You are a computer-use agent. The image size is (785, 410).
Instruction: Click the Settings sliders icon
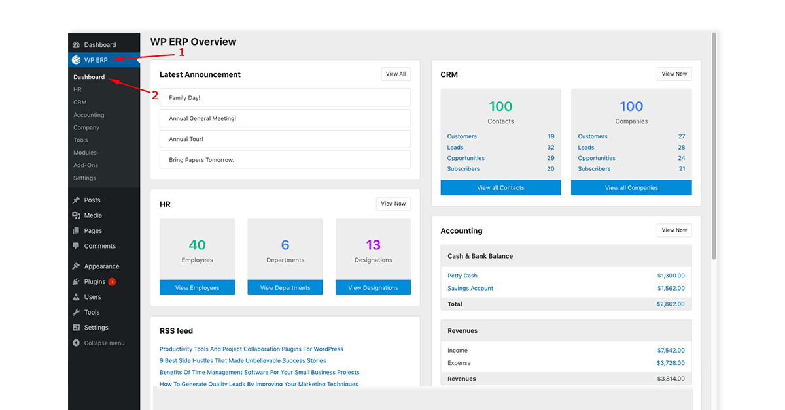[x=77, y=328]
